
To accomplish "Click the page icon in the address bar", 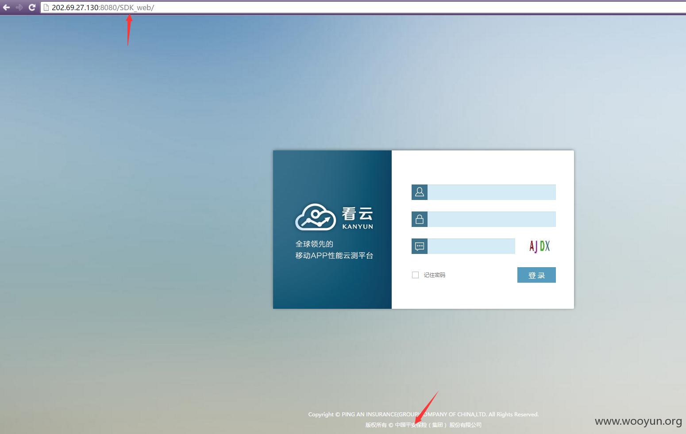I will pyautogui.click(x=46, y=8).
